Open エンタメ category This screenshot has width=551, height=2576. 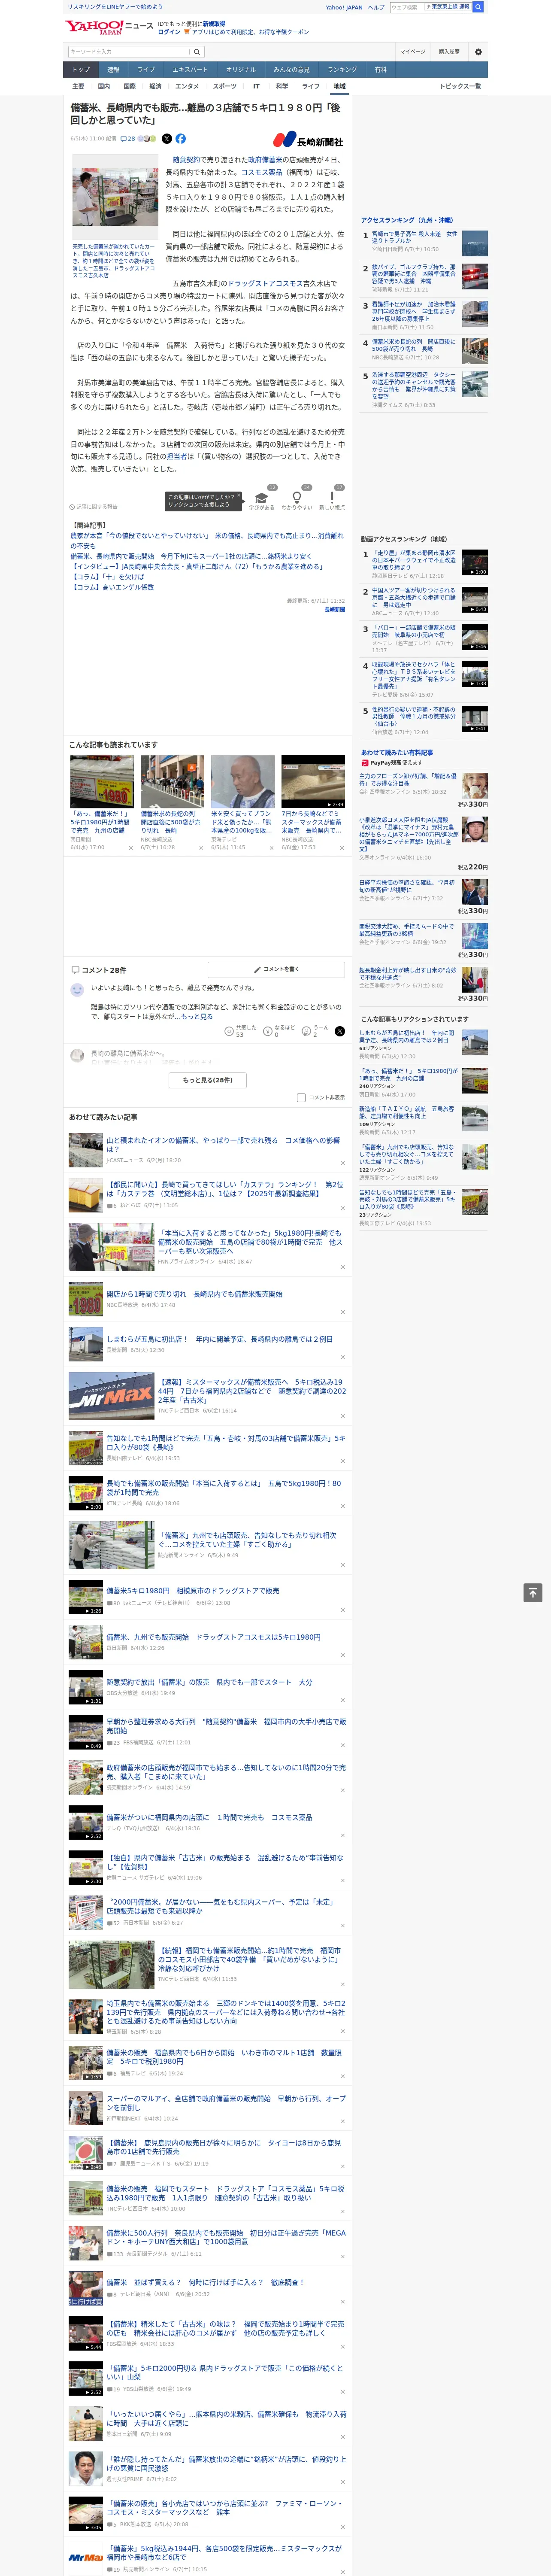(x=187, y=86)
